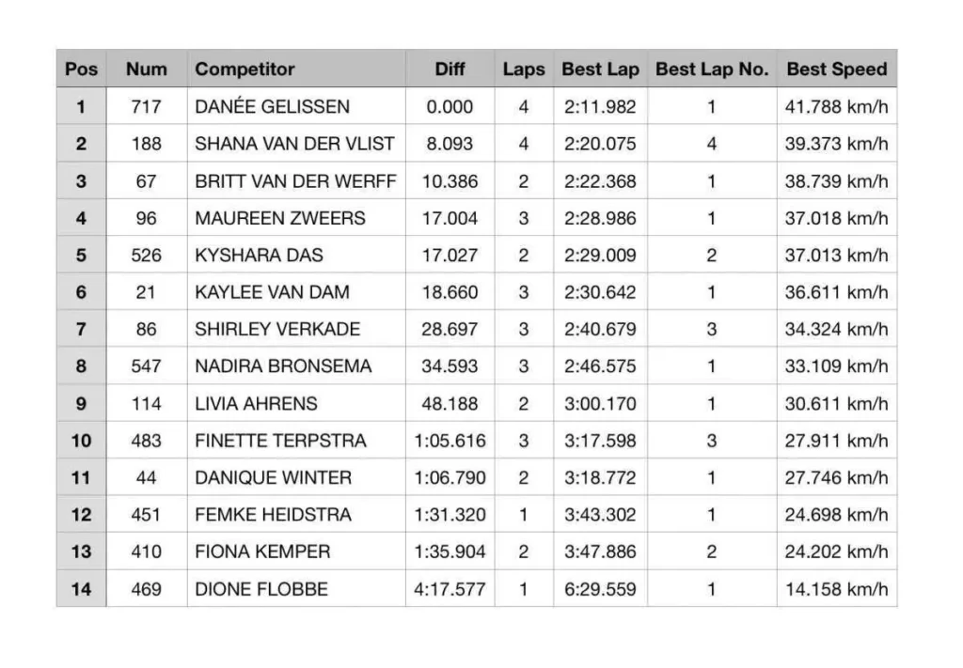Click the Pos column header
Image resolution: width=963 pixels, height=668 pixels.
click(x=81, y=69)
